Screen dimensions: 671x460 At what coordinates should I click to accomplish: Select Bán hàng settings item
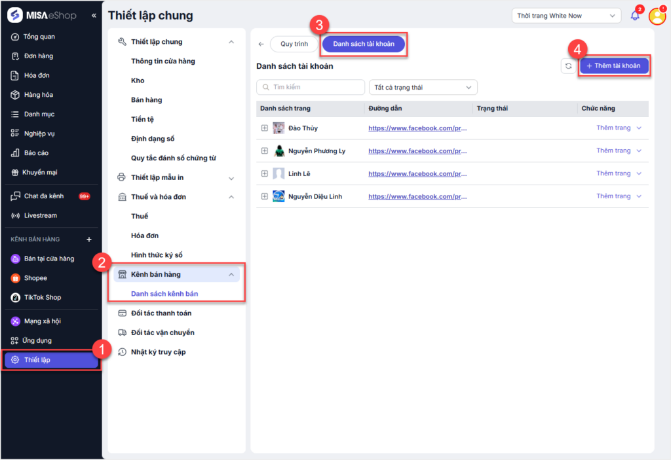[x=146, y=100]
